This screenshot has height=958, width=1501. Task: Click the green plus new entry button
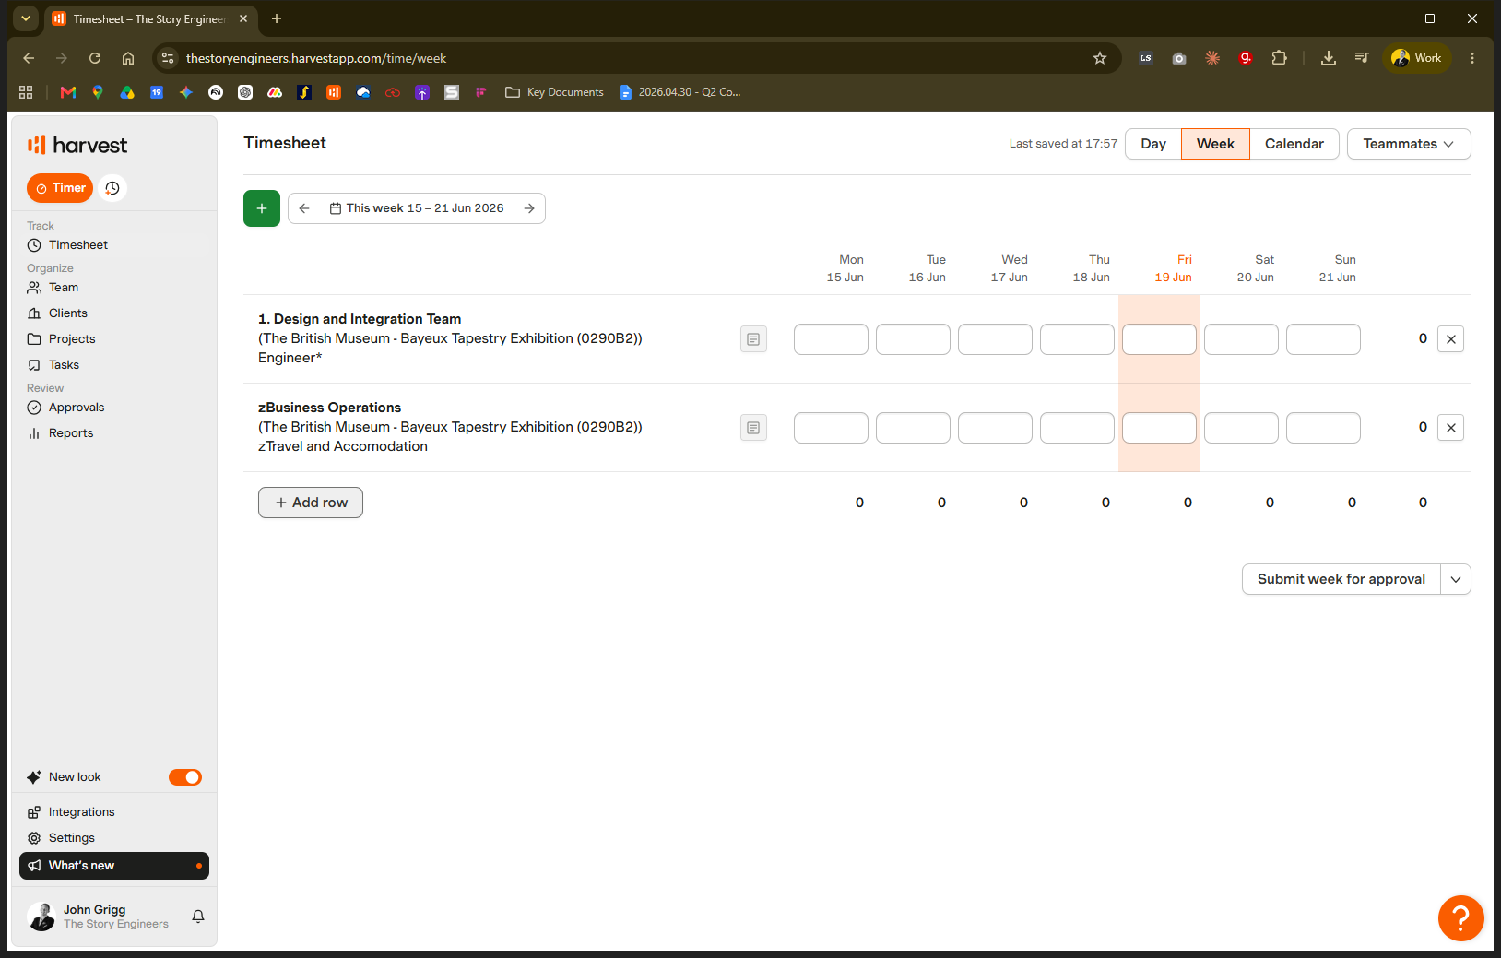click(262, 208)
